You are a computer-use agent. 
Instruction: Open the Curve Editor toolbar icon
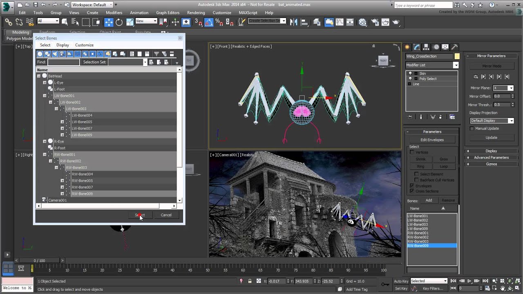pos(340,22)
